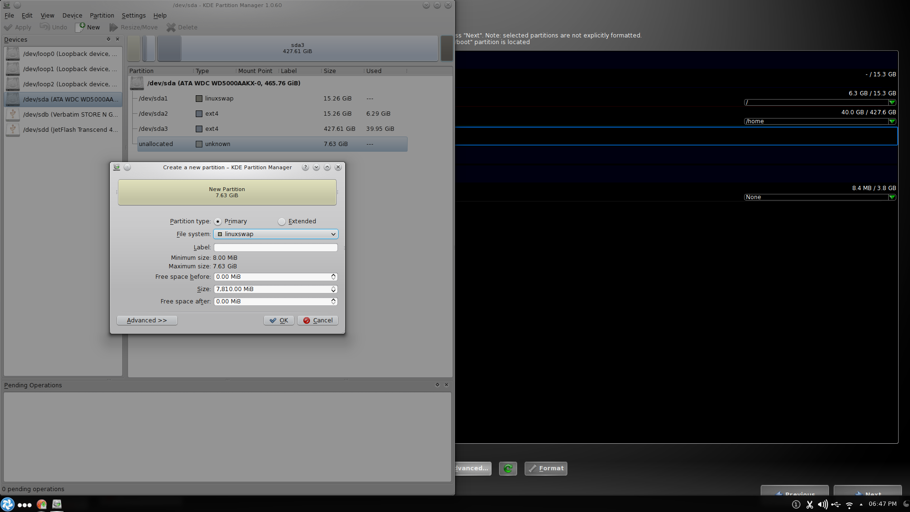Viewport: 910px width, 512px height.
Task: Click the Apply checkmark in the toolbar
Action: (x=18, y=27)
